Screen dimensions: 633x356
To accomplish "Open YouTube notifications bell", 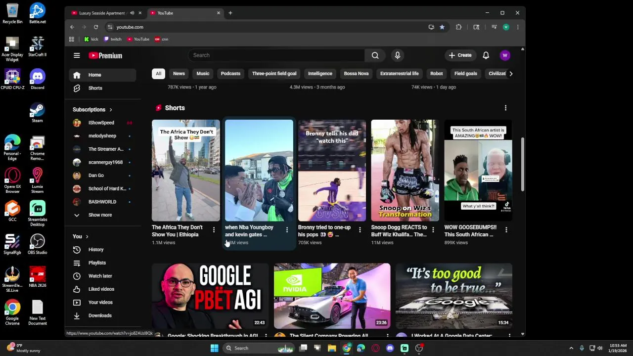I will (x=486, y=55).
